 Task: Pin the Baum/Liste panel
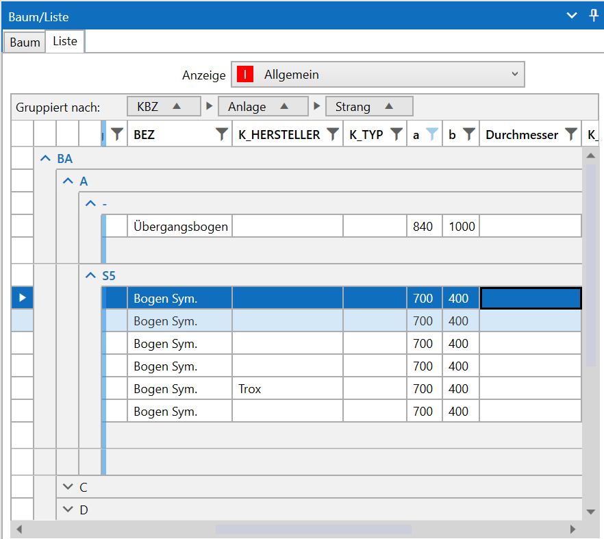(x=594, y=16)
